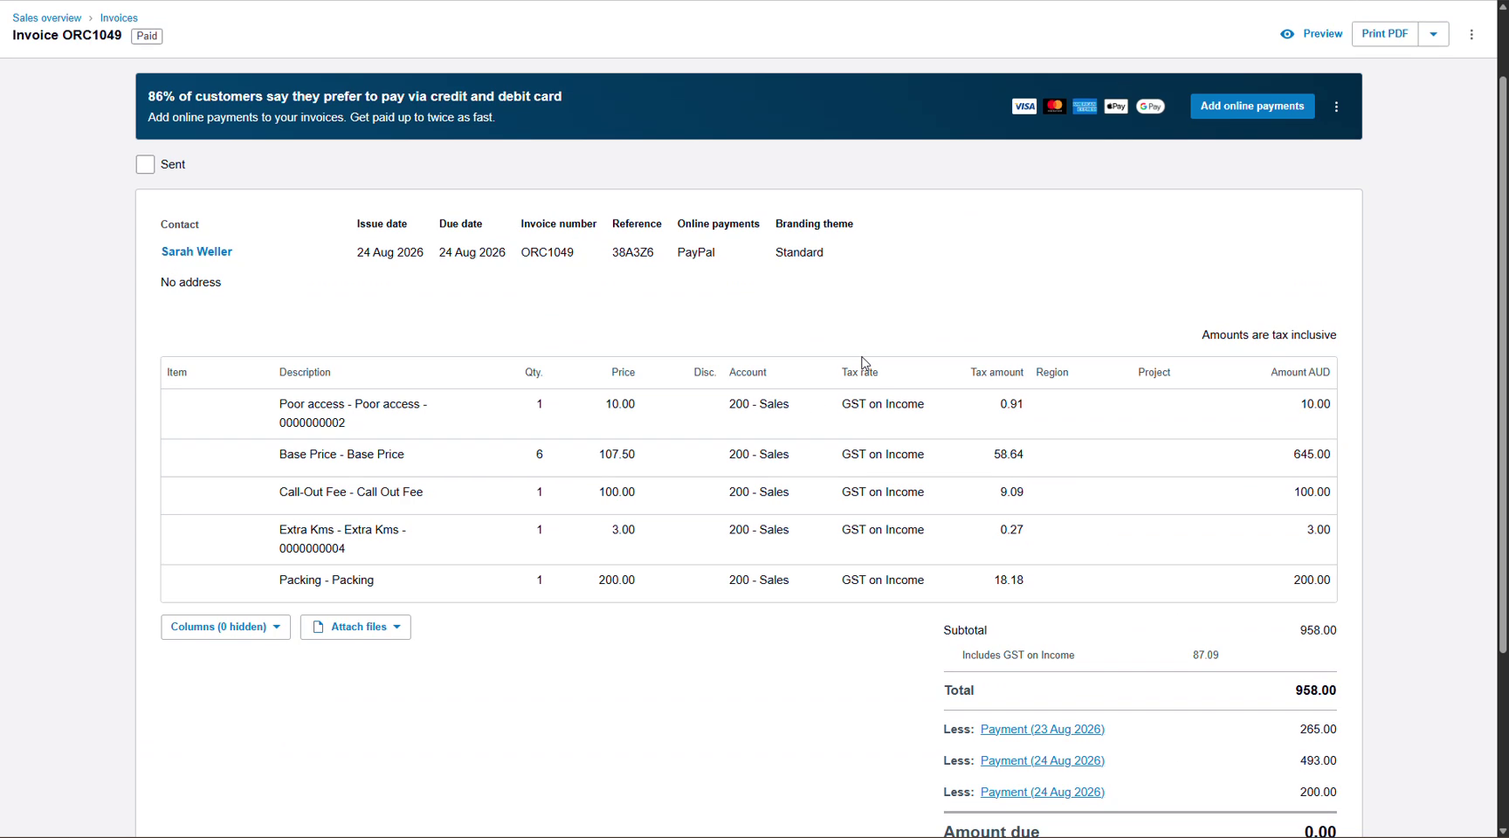Click the Apple Pay logo
Viewport: 1509px width, 838px height.
[1116, 106]
